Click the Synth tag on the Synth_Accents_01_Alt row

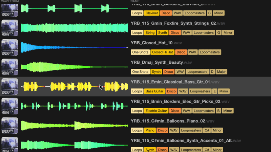point(150,150)
